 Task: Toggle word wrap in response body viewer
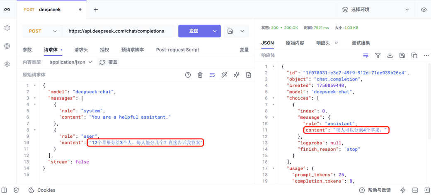(366, 56)
